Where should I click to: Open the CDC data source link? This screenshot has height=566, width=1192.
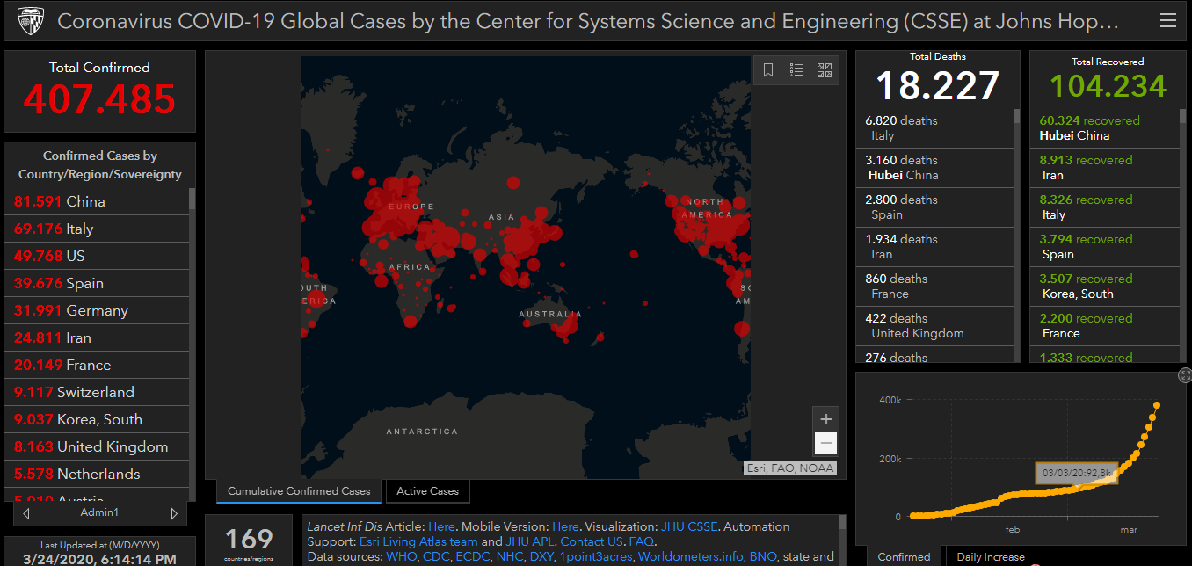[x=435, y=556]
